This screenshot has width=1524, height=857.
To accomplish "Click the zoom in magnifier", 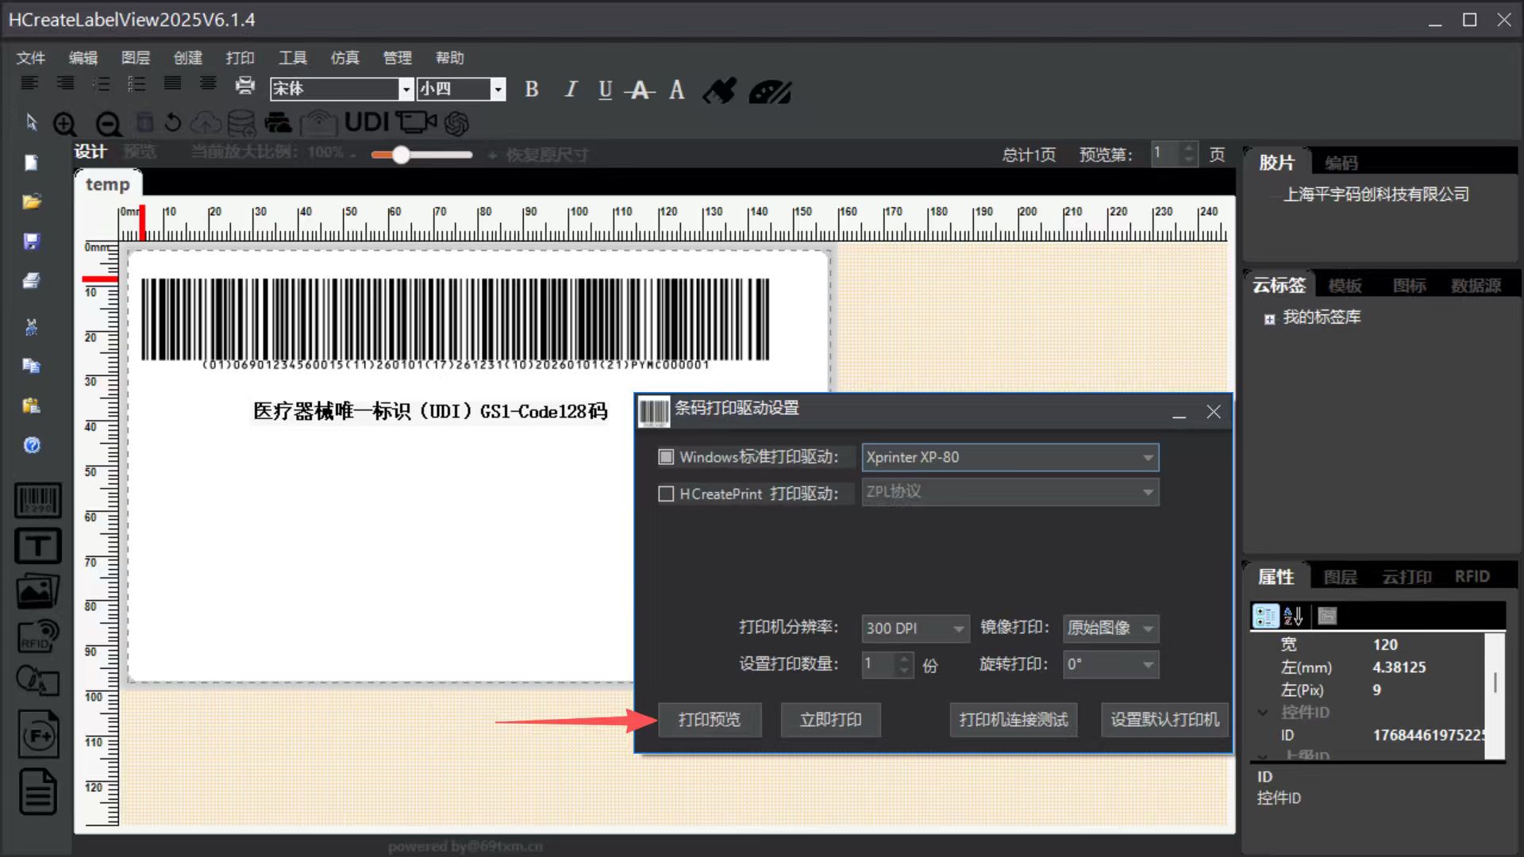I will [65, 124].
